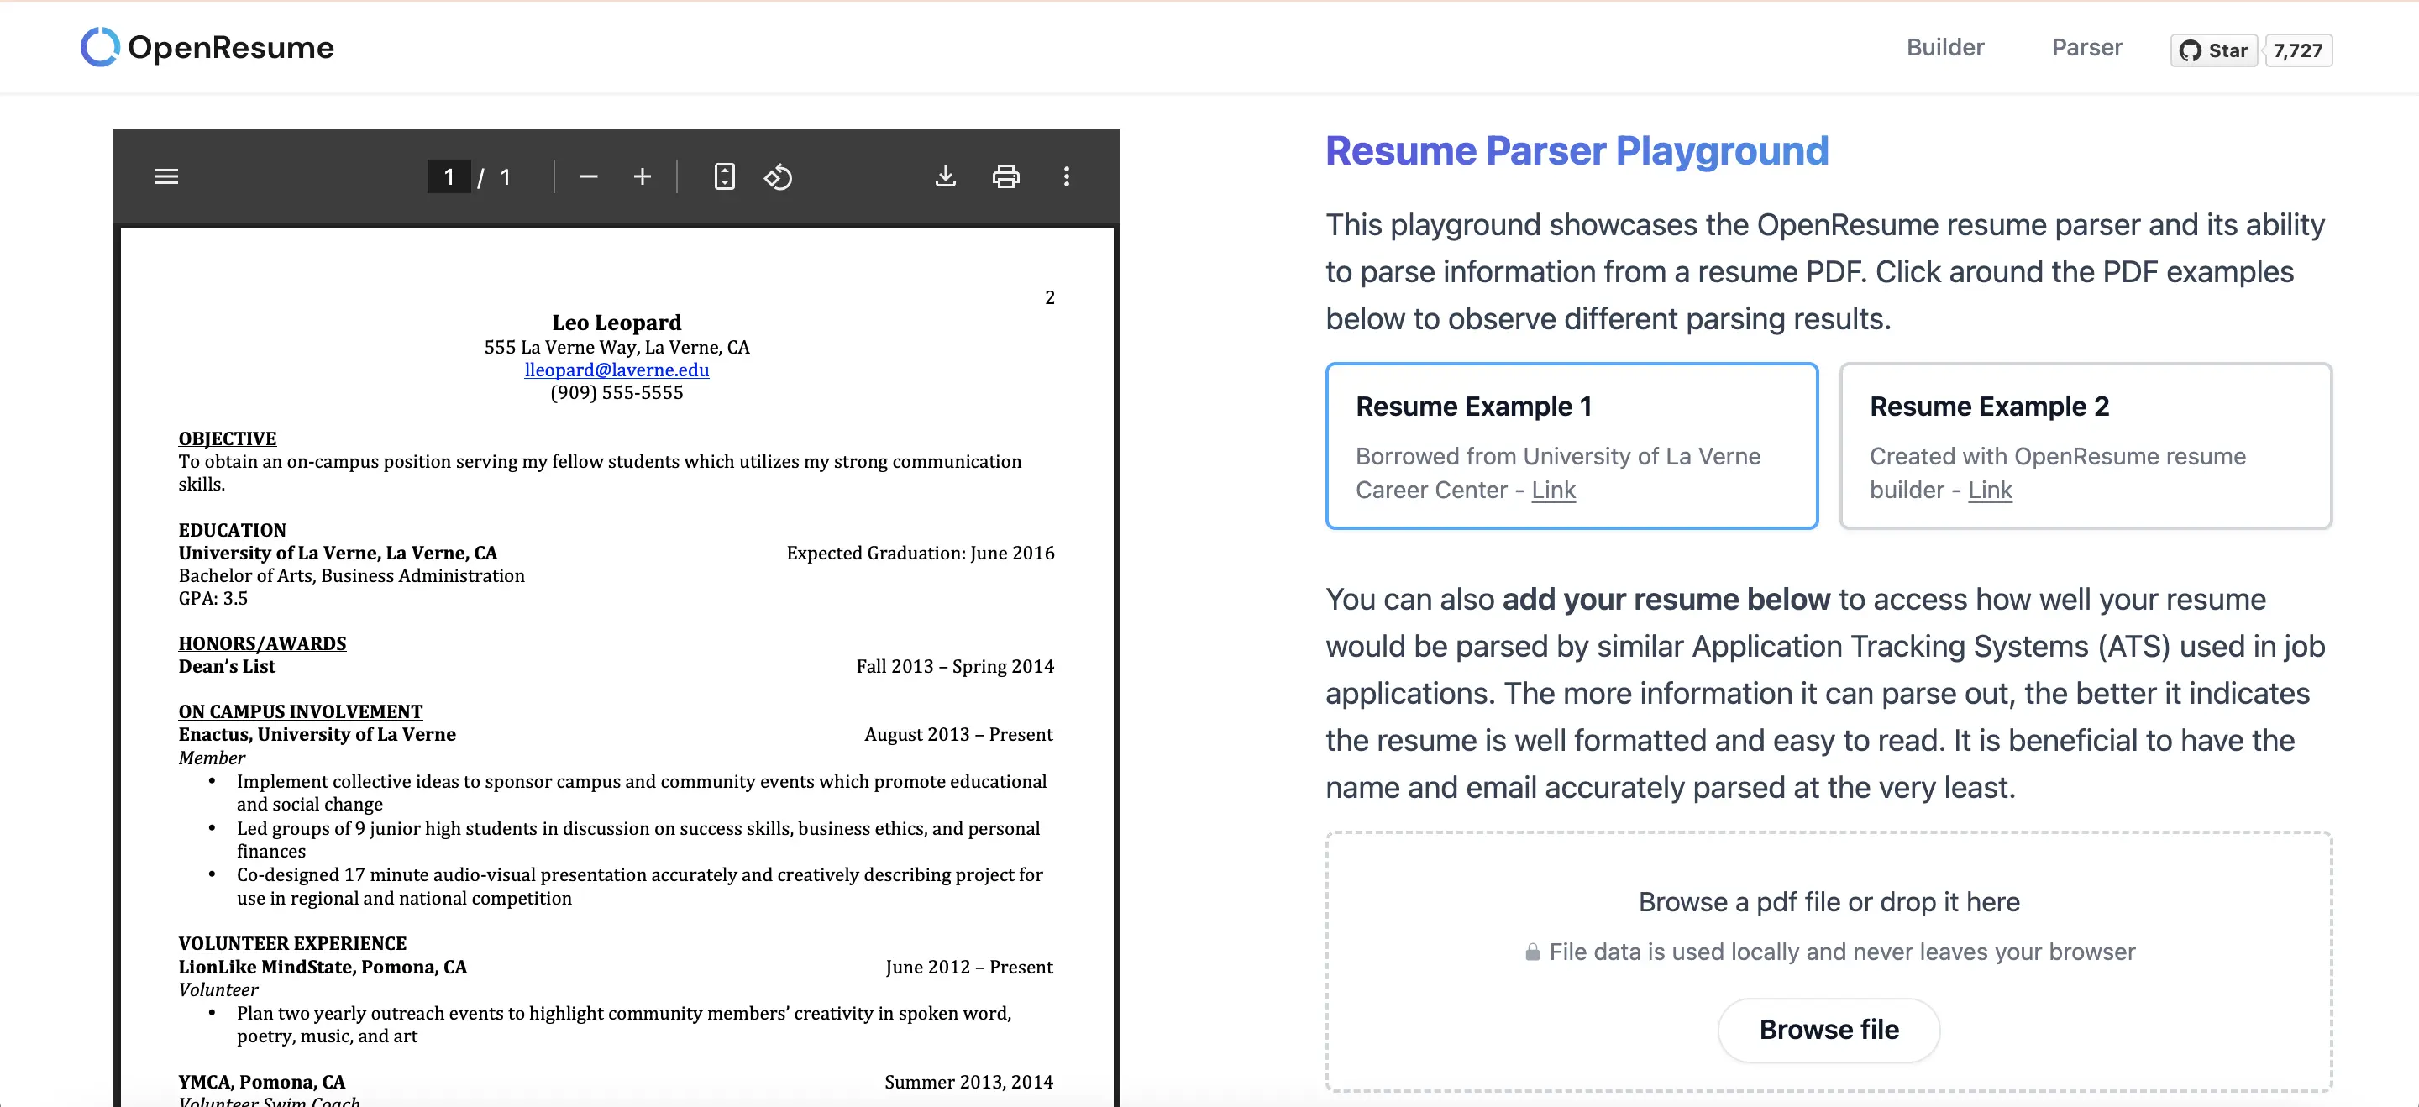Click the Resume Parser Playground heading
This screenshot has width=2419, height=1107.
pyautogui.click(x=1577, y=151)
